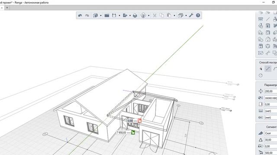277x155 pixels.
Task: Choose automatic point construction mode cursor icon
Action: [x=261, y=69]
